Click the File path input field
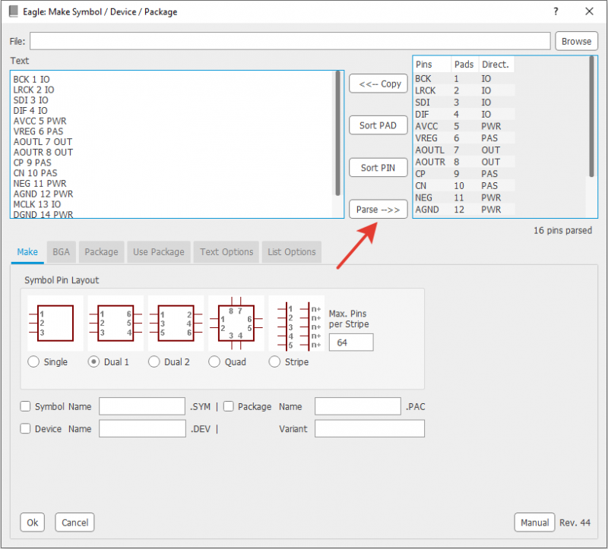608x549 pixels. [x=290, y=41]
